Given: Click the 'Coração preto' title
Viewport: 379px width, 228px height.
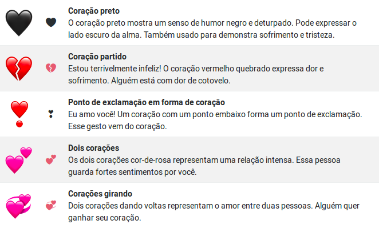Looking at the screenshot, I should 94,11.
